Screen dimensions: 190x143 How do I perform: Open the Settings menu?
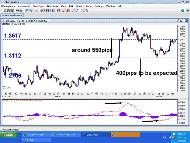click(99, 6)
